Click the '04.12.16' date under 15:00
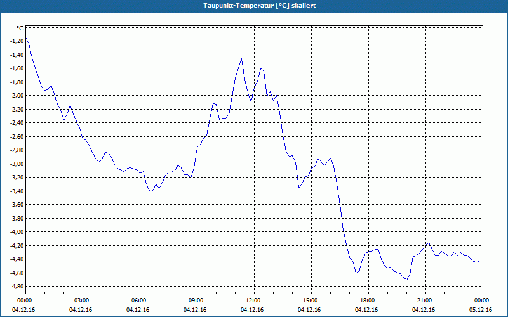 pyautogui.click(x=309, y=310)
